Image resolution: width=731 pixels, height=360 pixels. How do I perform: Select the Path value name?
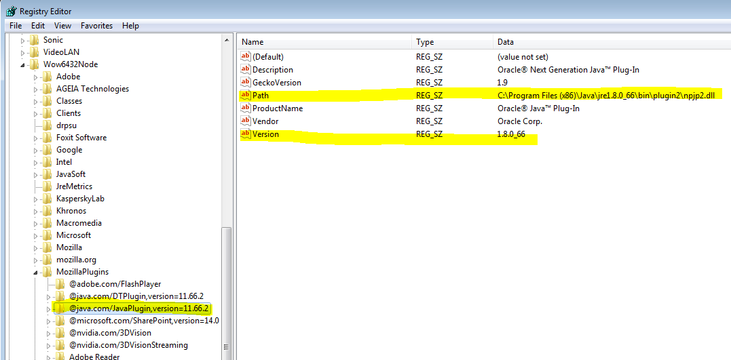261,96
